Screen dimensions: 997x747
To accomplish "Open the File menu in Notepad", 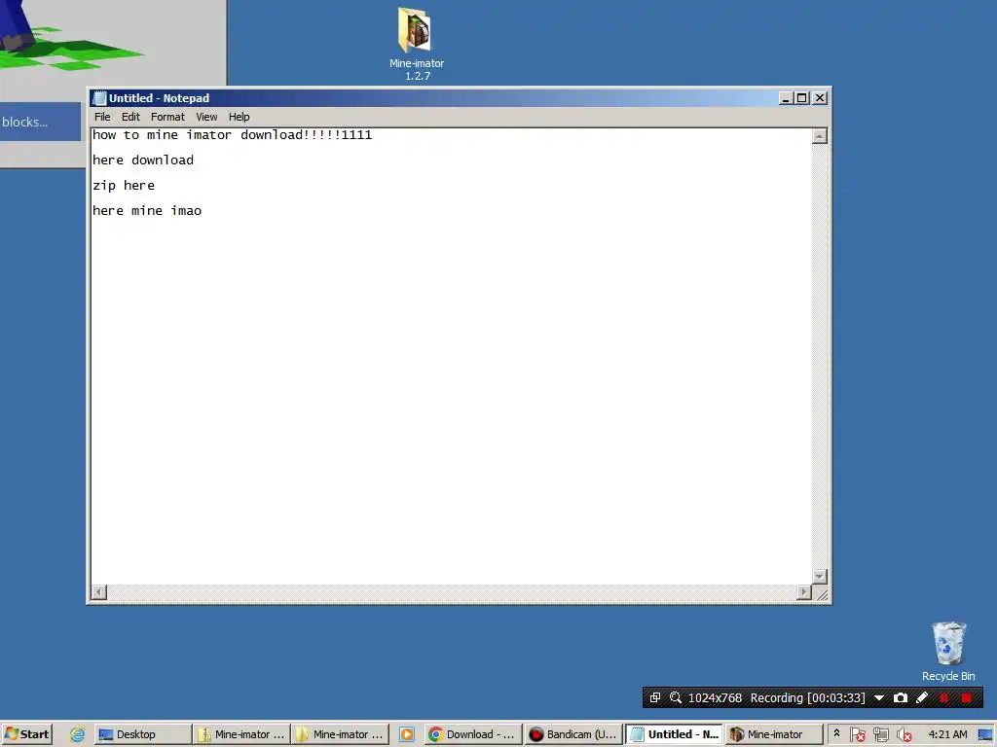I will 102,117.
